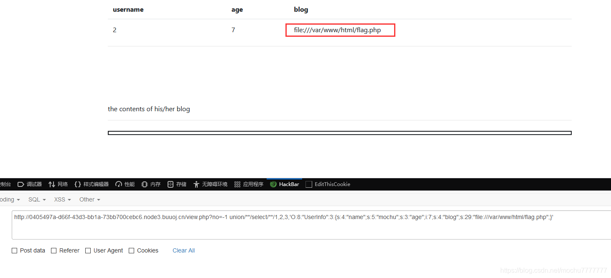The height and width of the screenshot is (278, 611).
Task: Open the Application grid icon
Action: [x=237, y=184]
